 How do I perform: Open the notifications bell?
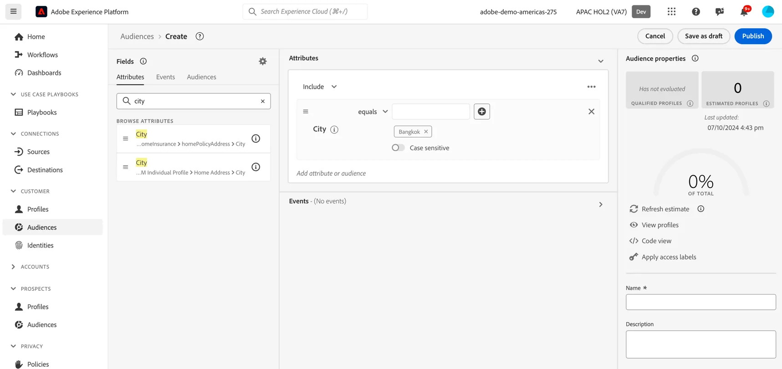(744, 11)
